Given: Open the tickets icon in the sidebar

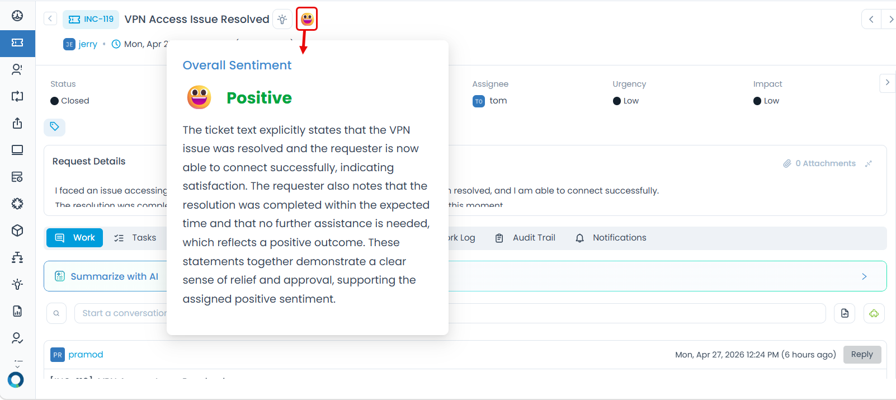Looking at the screenshot, I should 17,43.
